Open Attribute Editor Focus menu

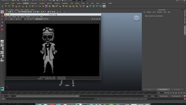point(154,12)
